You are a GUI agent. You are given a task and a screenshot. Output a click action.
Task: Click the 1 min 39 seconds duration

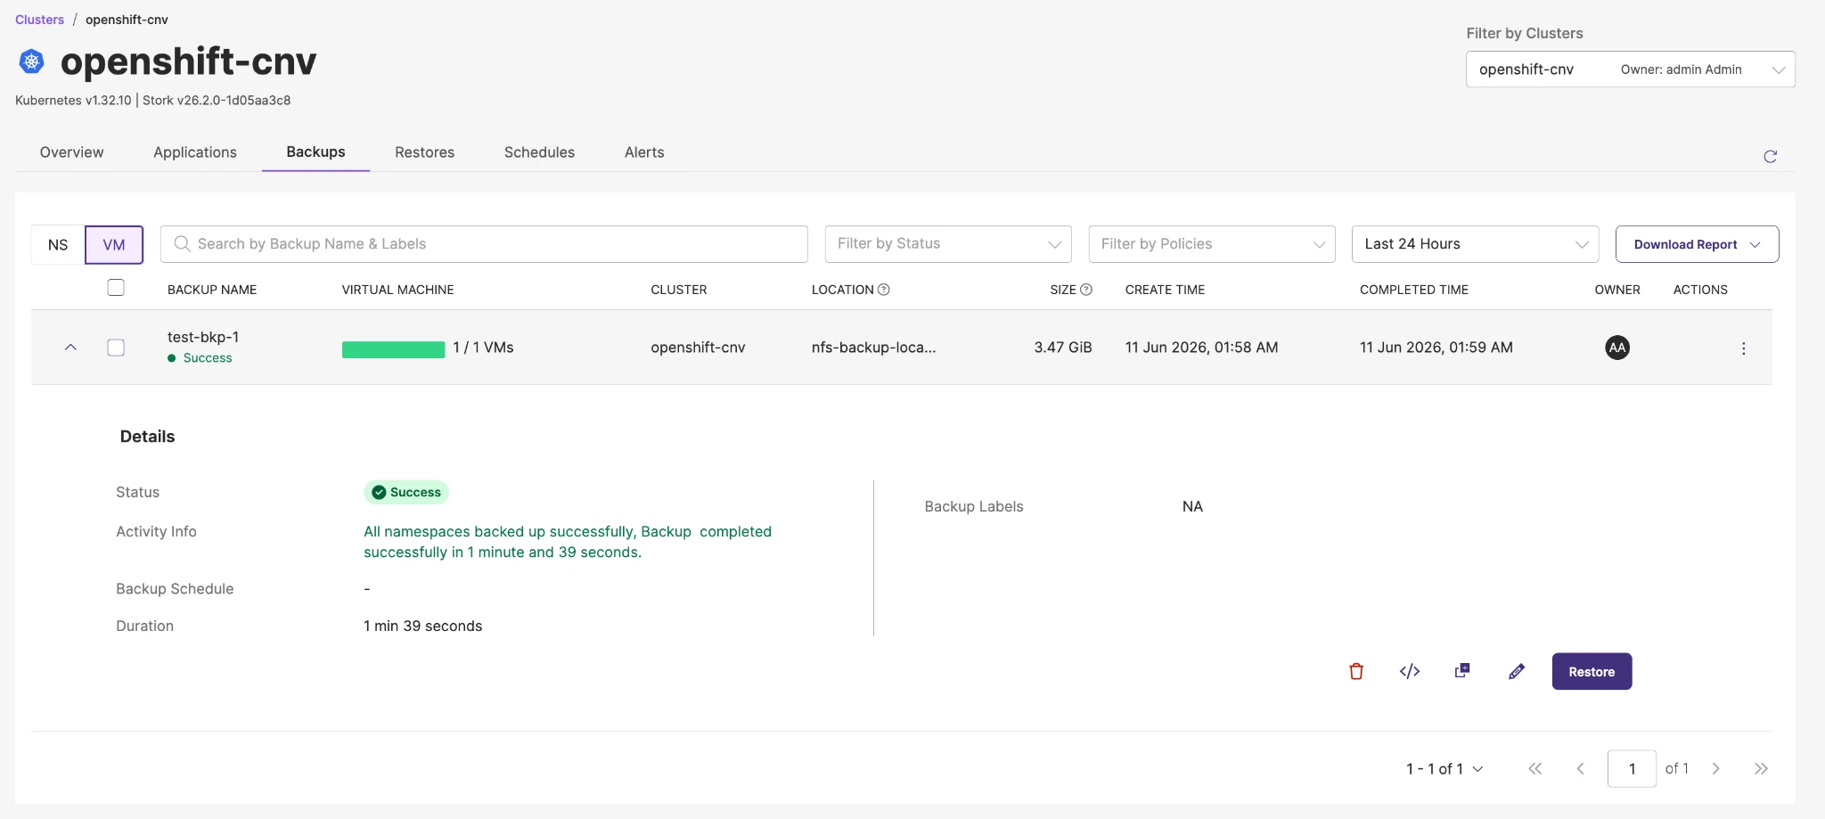tap(422, 626)
